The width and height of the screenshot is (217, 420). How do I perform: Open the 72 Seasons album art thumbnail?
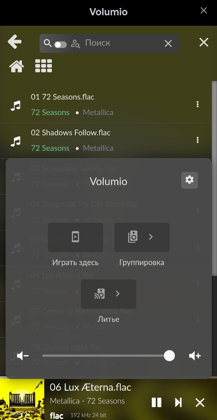22,400
